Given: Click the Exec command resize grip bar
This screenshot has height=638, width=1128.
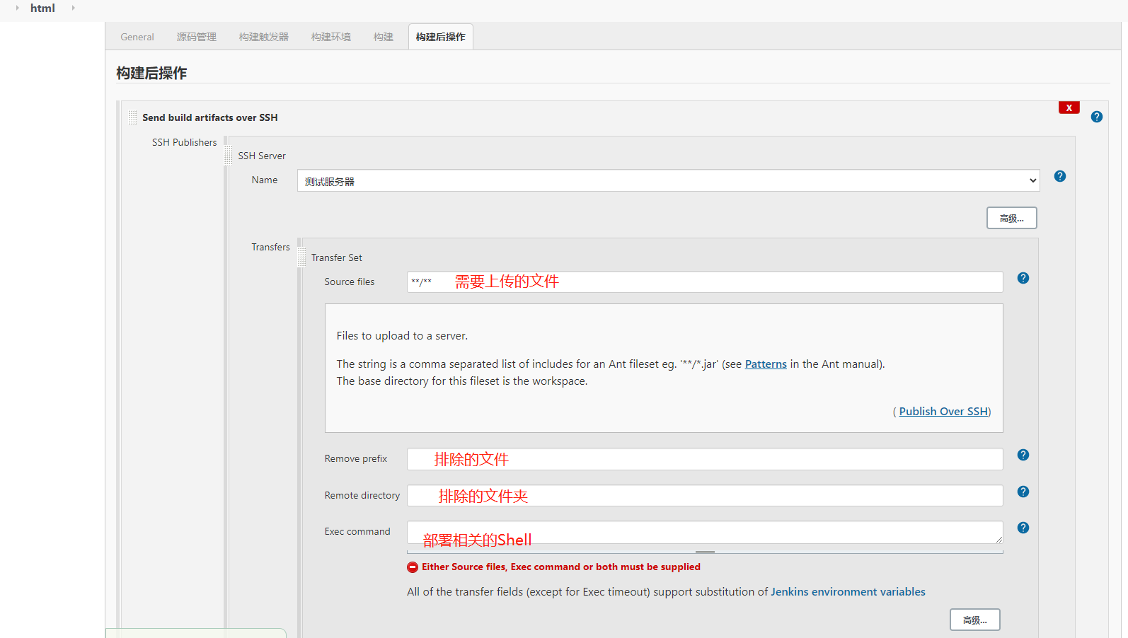Looking at the screenshot, I should pyautogui.click(x=705, y=552).
